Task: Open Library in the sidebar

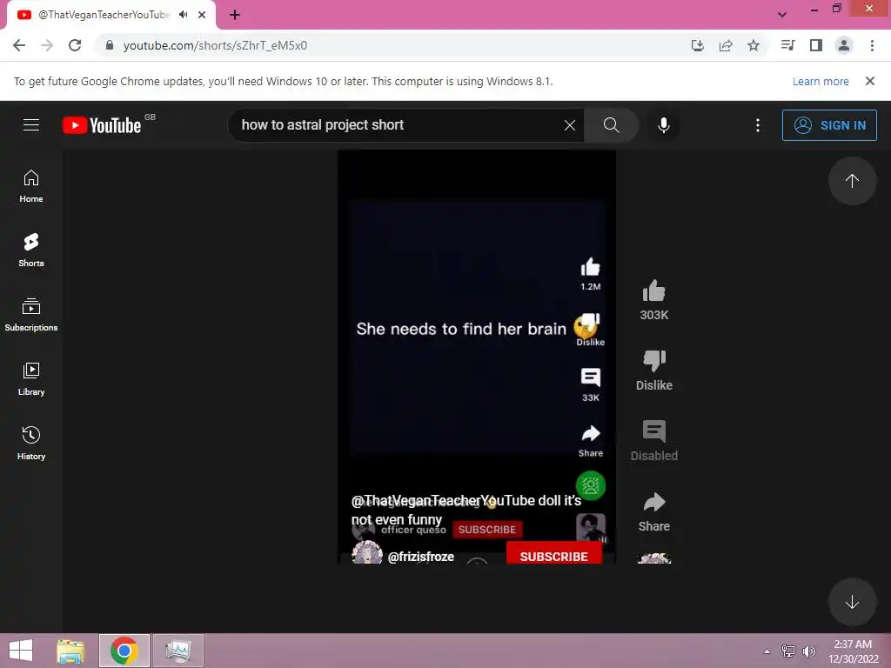Action: click(31, 379)
